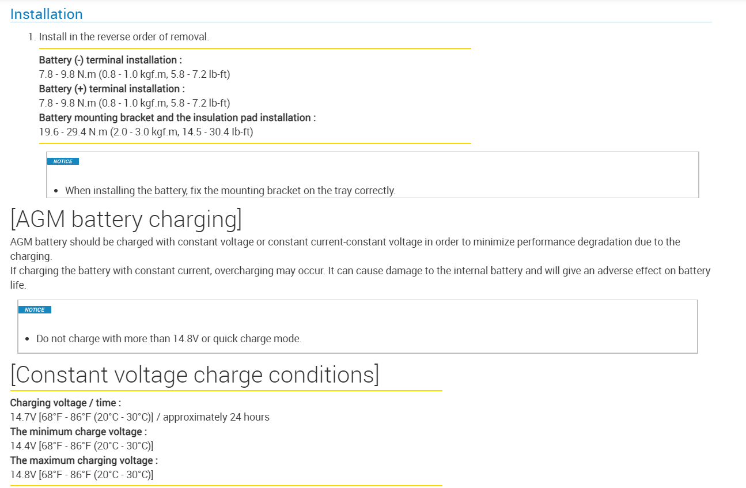
Task: Click the sentence starting "If charging the battery"
Action: [360, 271]
